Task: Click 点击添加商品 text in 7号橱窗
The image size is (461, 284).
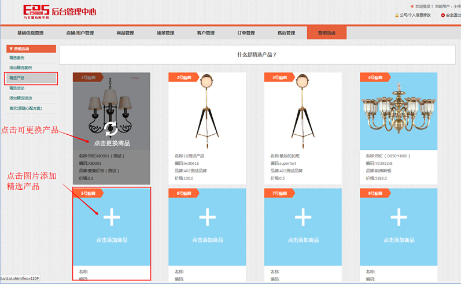Action: [x=303, y=240]
